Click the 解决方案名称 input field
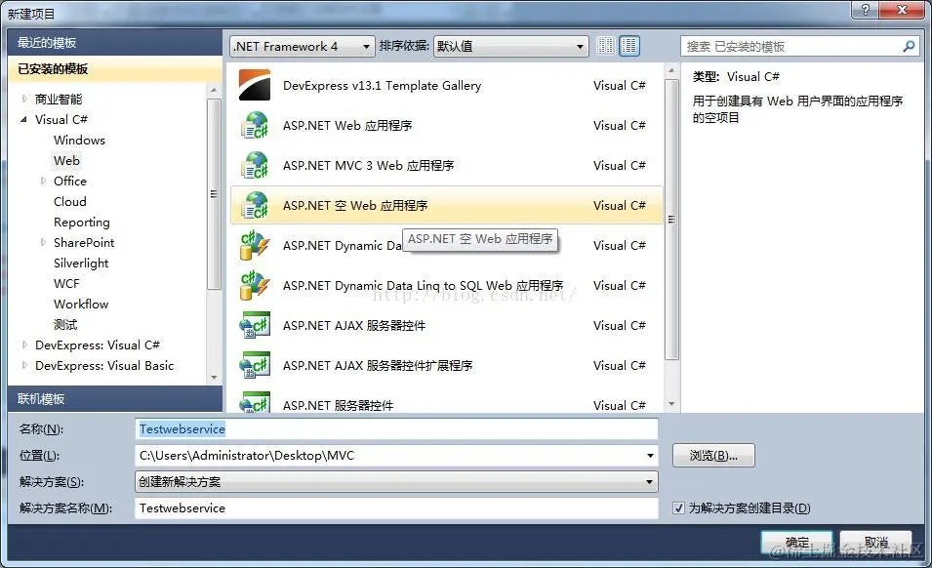 [x=396, y=508]
